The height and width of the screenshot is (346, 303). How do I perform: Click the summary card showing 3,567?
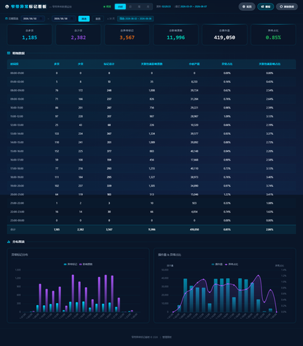[x=127, y=35]
